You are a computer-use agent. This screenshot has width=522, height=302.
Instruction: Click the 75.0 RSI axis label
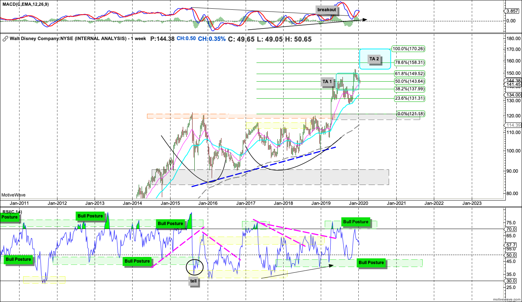pos(512,223)
